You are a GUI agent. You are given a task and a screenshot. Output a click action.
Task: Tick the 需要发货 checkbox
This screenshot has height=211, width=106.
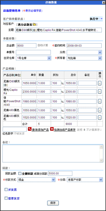pyautogui.click(x=6, y=198)
